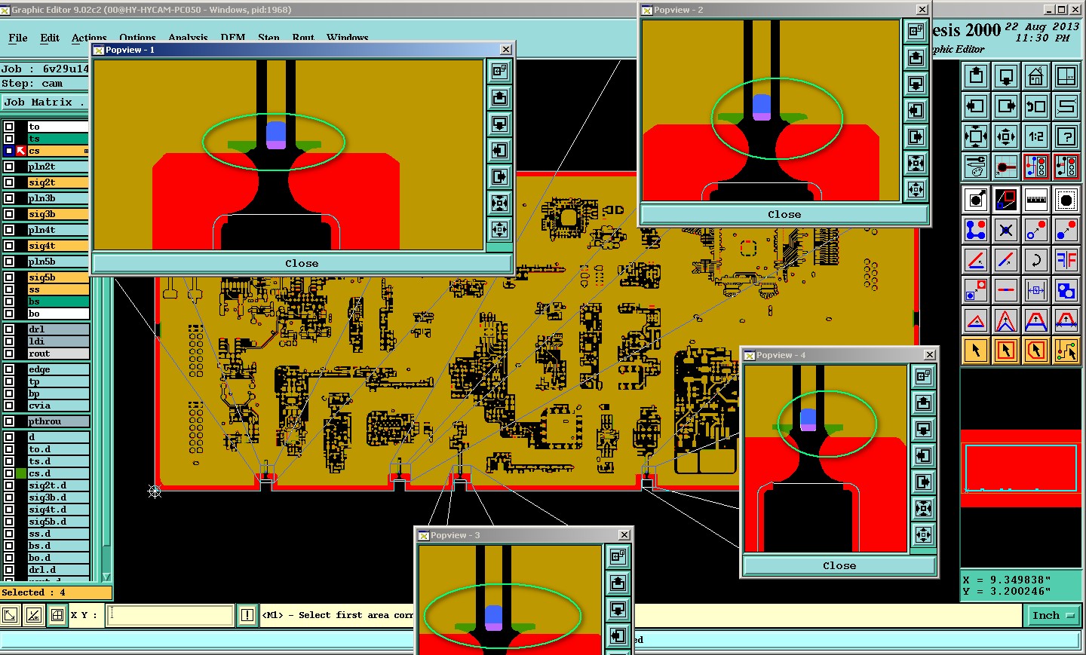This screenshot has width=1086, height=655.
Task: Click Close button in Popview - 2
Action: pyautogui.click(x=784, y=214)
